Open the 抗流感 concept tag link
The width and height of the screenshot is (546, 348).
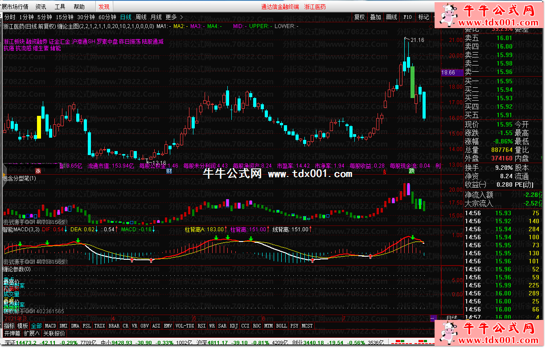pos(23,48)
